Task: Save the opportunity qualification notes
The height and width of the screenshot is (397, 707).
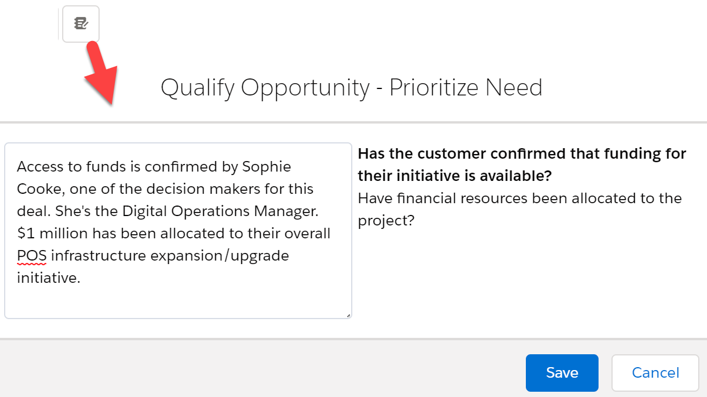Action: pyautogui.click(x=562, y=372)
